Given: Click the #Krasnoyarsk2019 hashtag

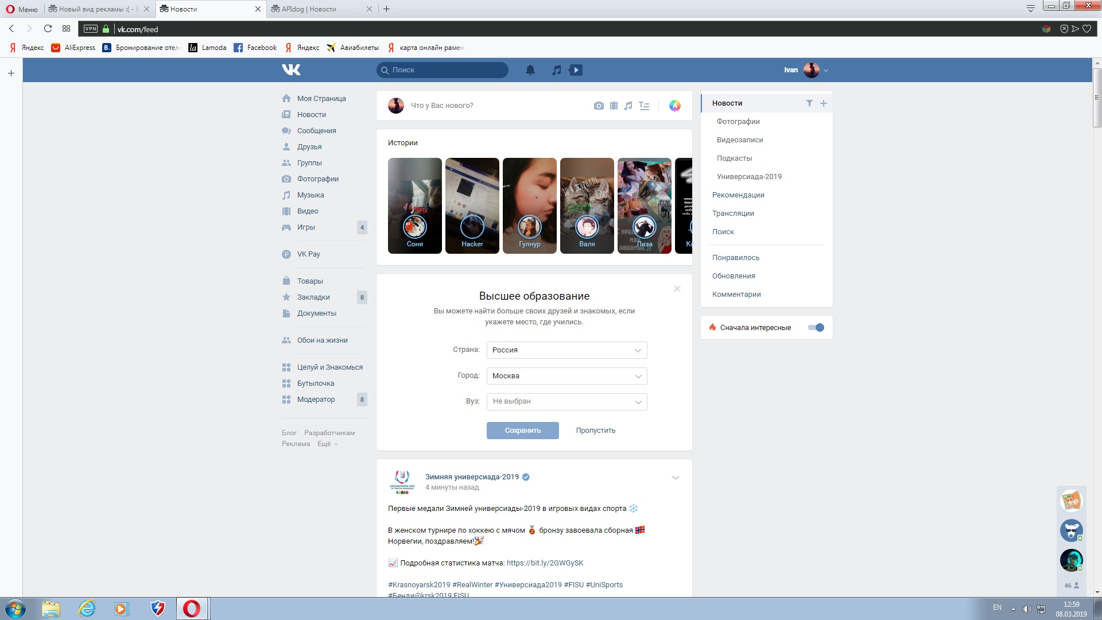Looking at the screenshot, I should (419, 585).
